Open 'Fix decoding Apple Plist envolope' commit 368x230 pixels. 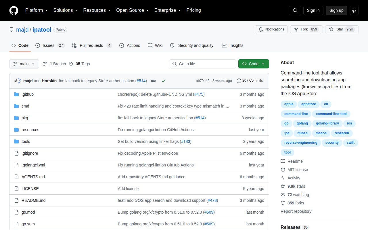148,153
